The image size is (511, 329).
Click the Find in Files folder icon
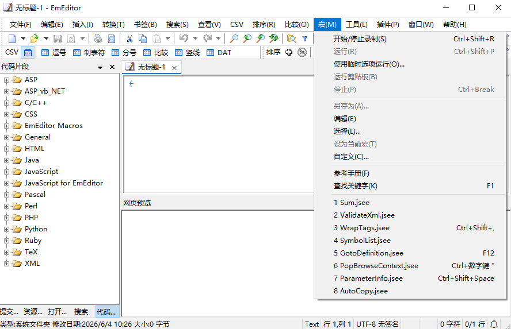click(x=291, y=38)
